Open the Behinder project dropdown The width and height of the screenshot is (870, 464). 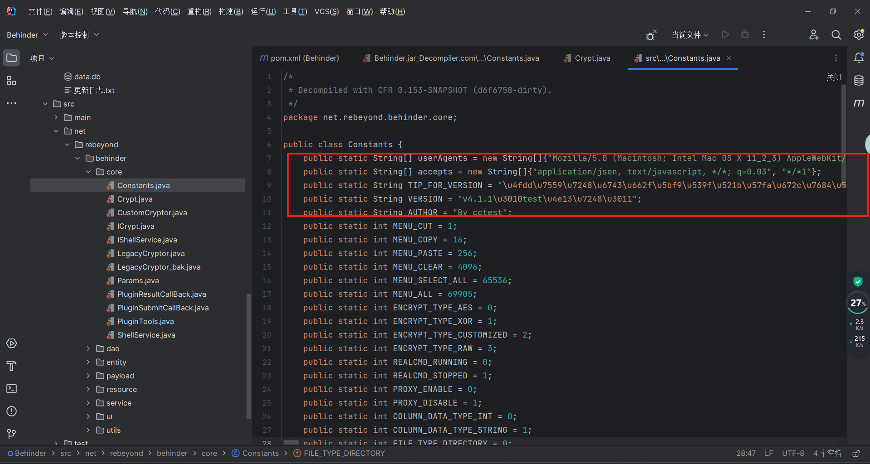tap(27, 35)
